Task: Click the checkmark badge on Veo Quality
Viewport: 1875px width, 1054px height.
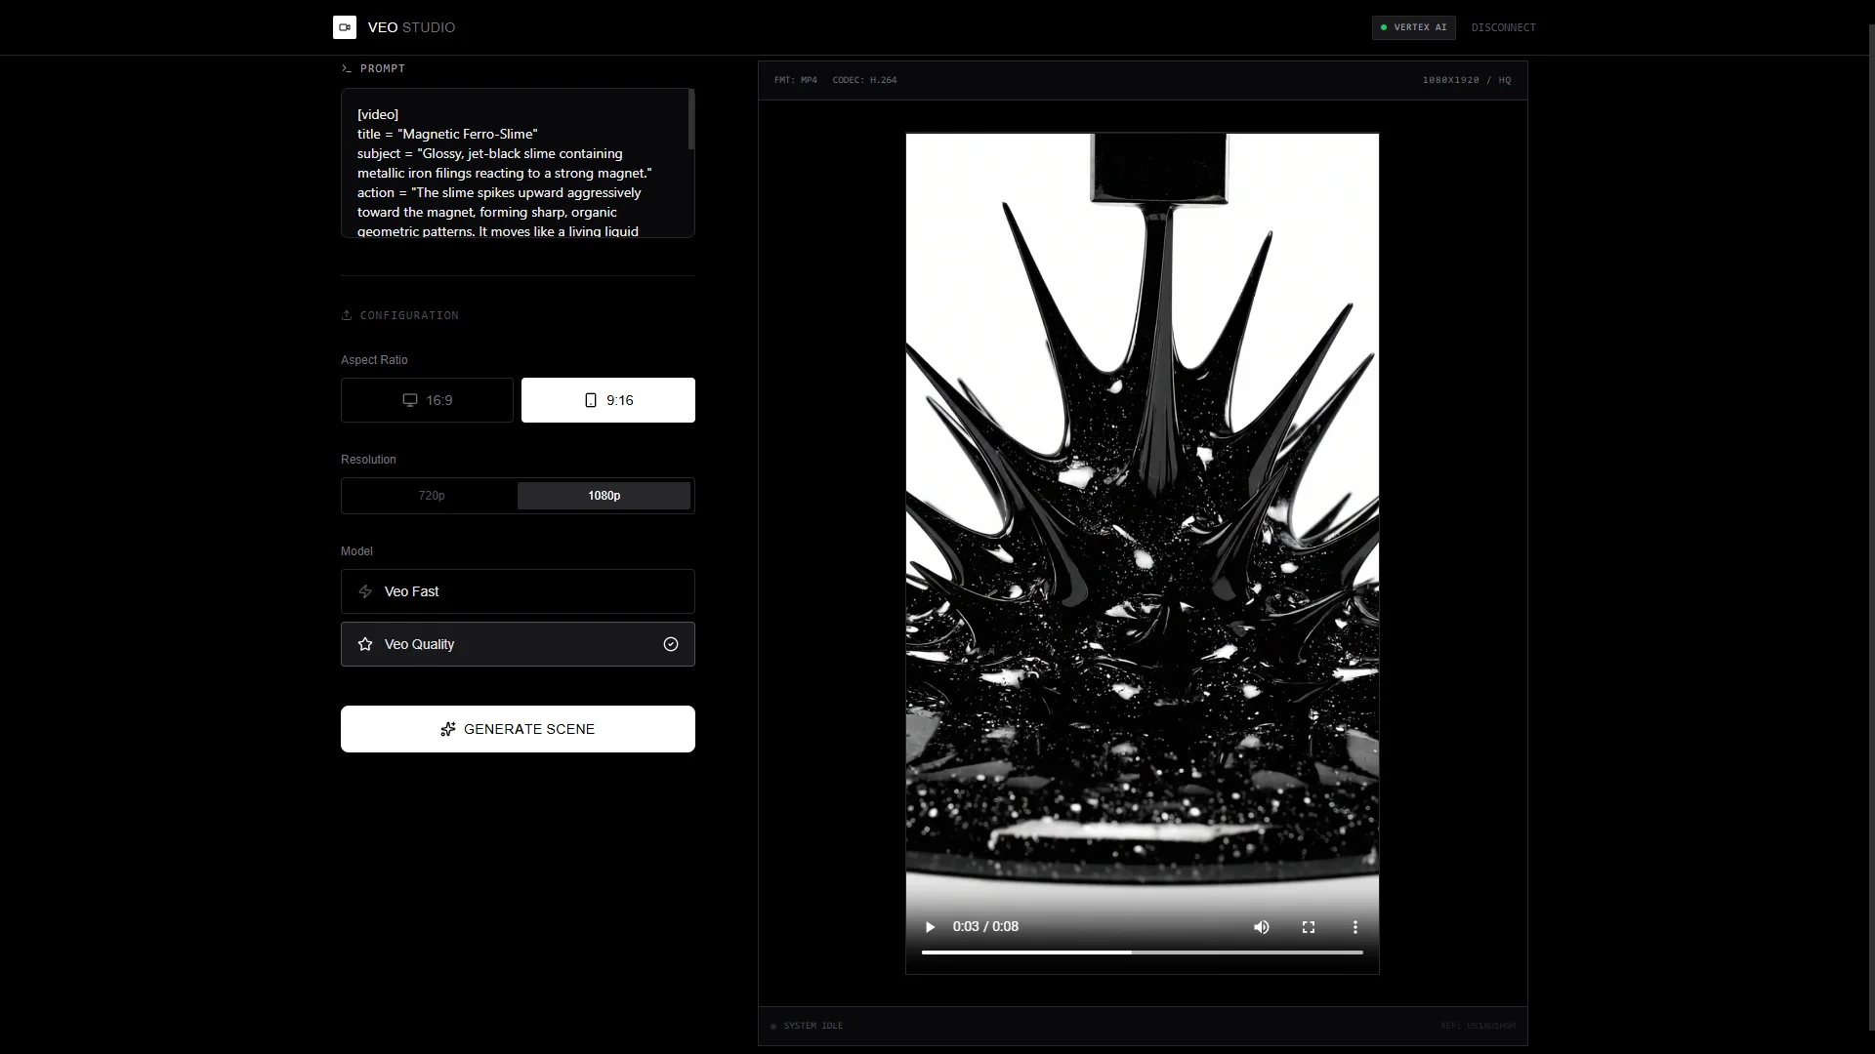Action: (x=670, y=644)
